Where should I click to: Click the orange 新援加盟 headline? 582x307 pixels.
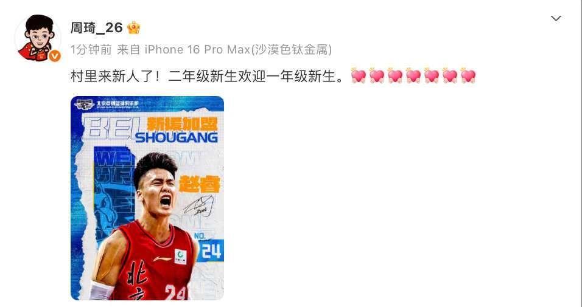pyautogui.click(x=182, y=123)
